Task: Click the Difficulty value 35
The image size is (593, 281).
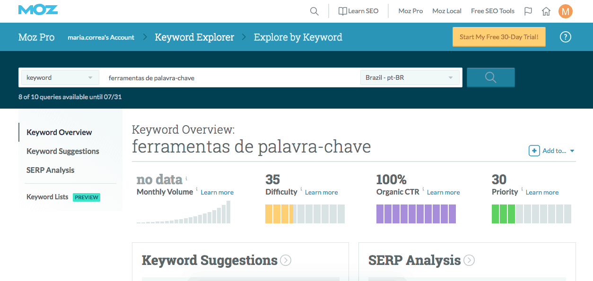Action: tap(273, 179)
